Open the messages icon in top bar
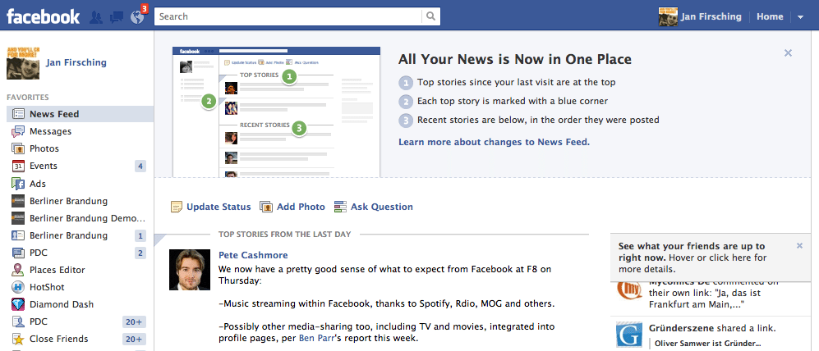The width and height of the screenshot is (819, 351). (x=117, y=17)
